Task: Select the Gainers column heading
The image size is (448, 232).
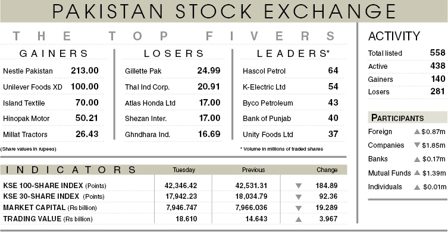Action: coord(54,53)
